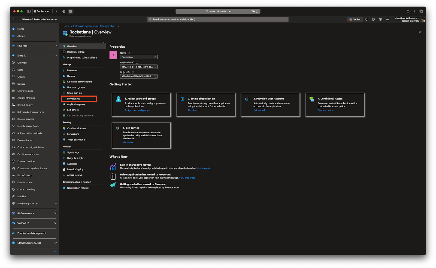Go back with Safari back arrow
This screenshot has width=436, height=268.
pyautogui.click(x=57, y=11)
